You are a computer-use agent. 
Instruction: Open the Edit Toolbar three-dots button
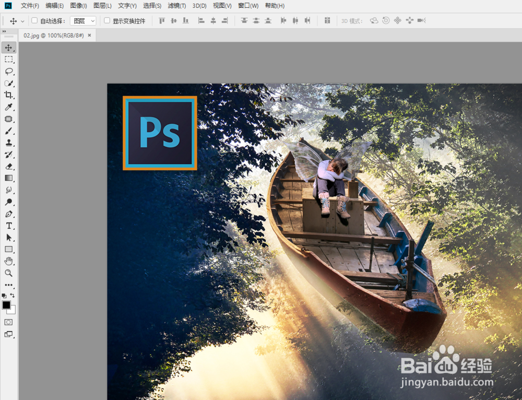click(9, 285)
